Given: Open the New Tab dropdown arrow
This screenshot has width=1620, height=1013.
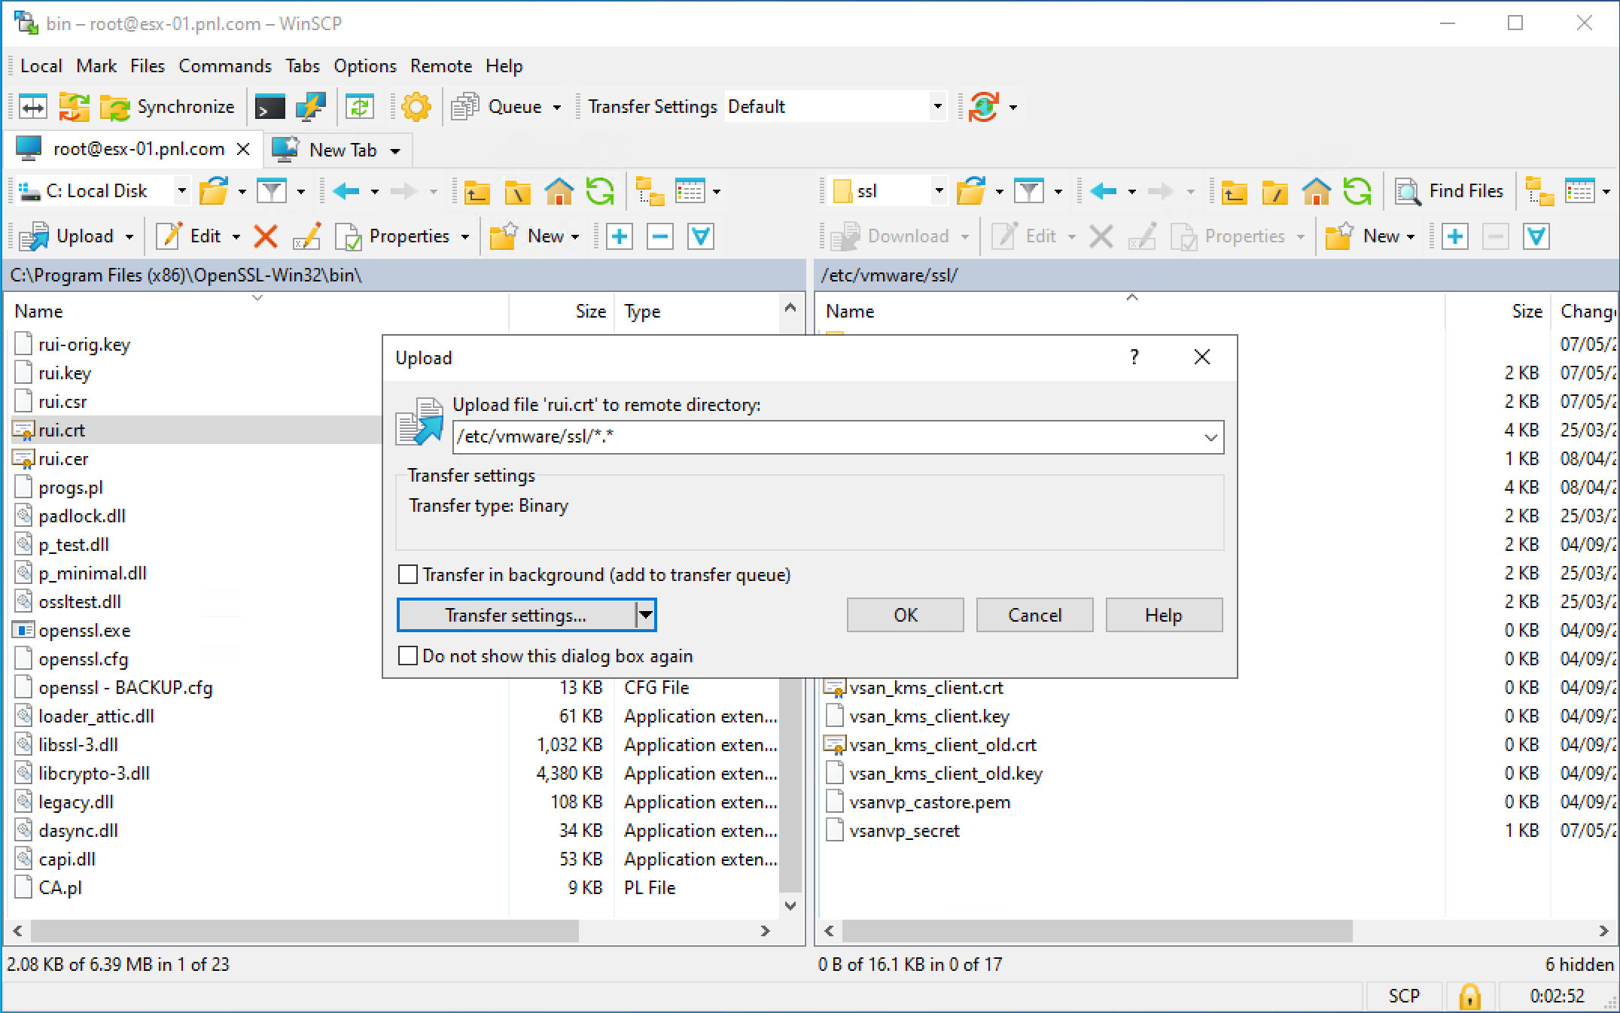Looking at the screenshot, I should click(395, 151).
